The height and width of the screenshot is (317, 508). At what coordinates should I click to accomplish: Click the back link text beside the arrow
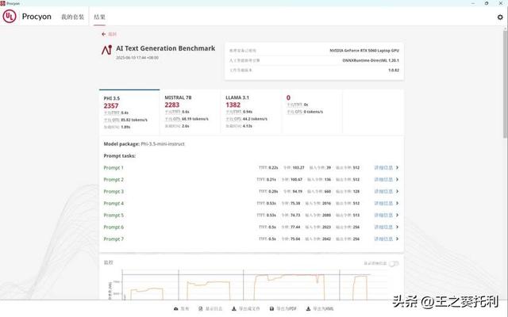(112, 34)
